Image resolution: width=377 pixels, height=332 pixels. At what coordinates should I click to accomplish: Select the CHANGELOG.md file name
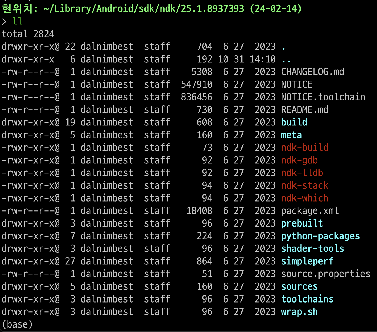click(x=312, y=72)
